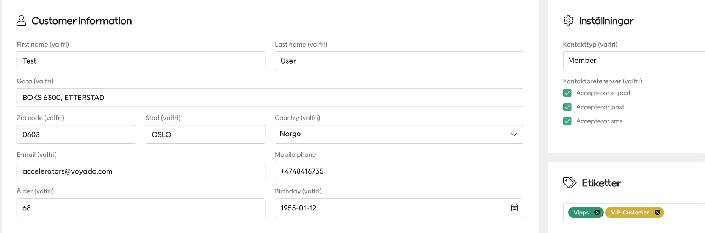Screen dimensions: 705x233
Task: Click the Etiketter heading
Action: 601,183
